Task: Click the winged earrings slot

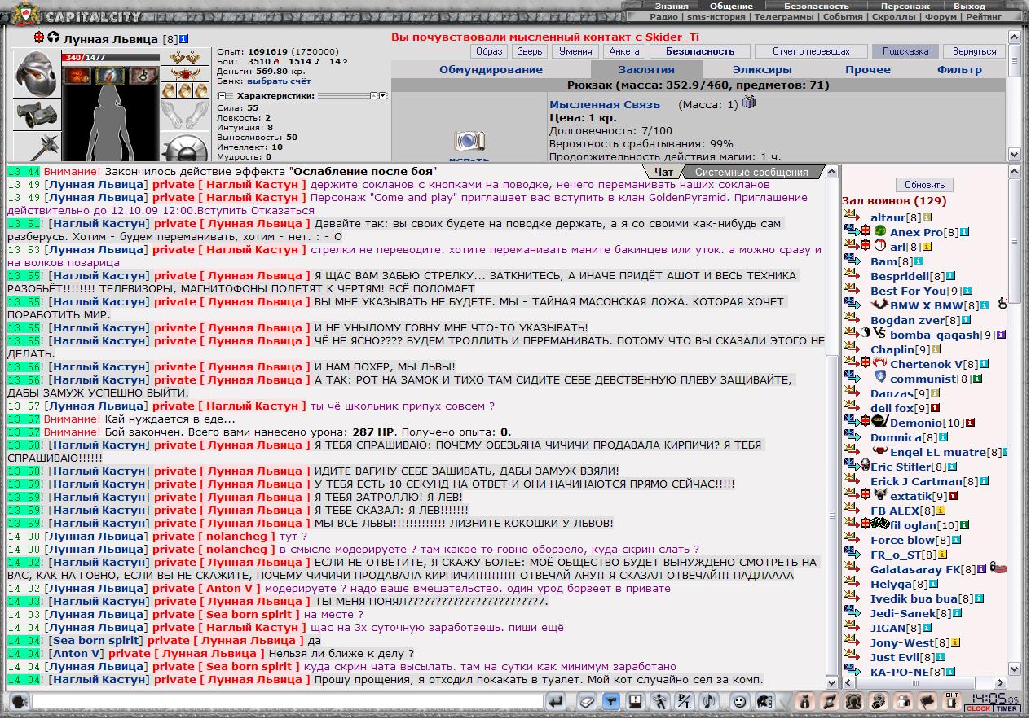Action: click(x=185, y=57)
